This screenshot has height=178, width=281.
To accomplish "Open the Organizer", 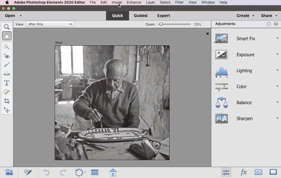I will [95, 172].
